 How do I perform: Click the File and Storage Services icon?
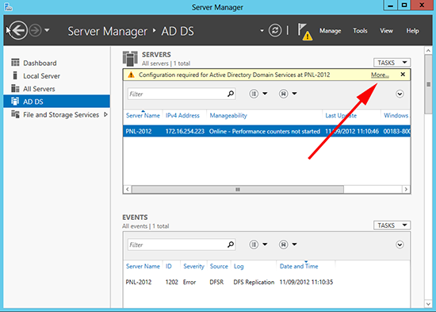[15, 114]
